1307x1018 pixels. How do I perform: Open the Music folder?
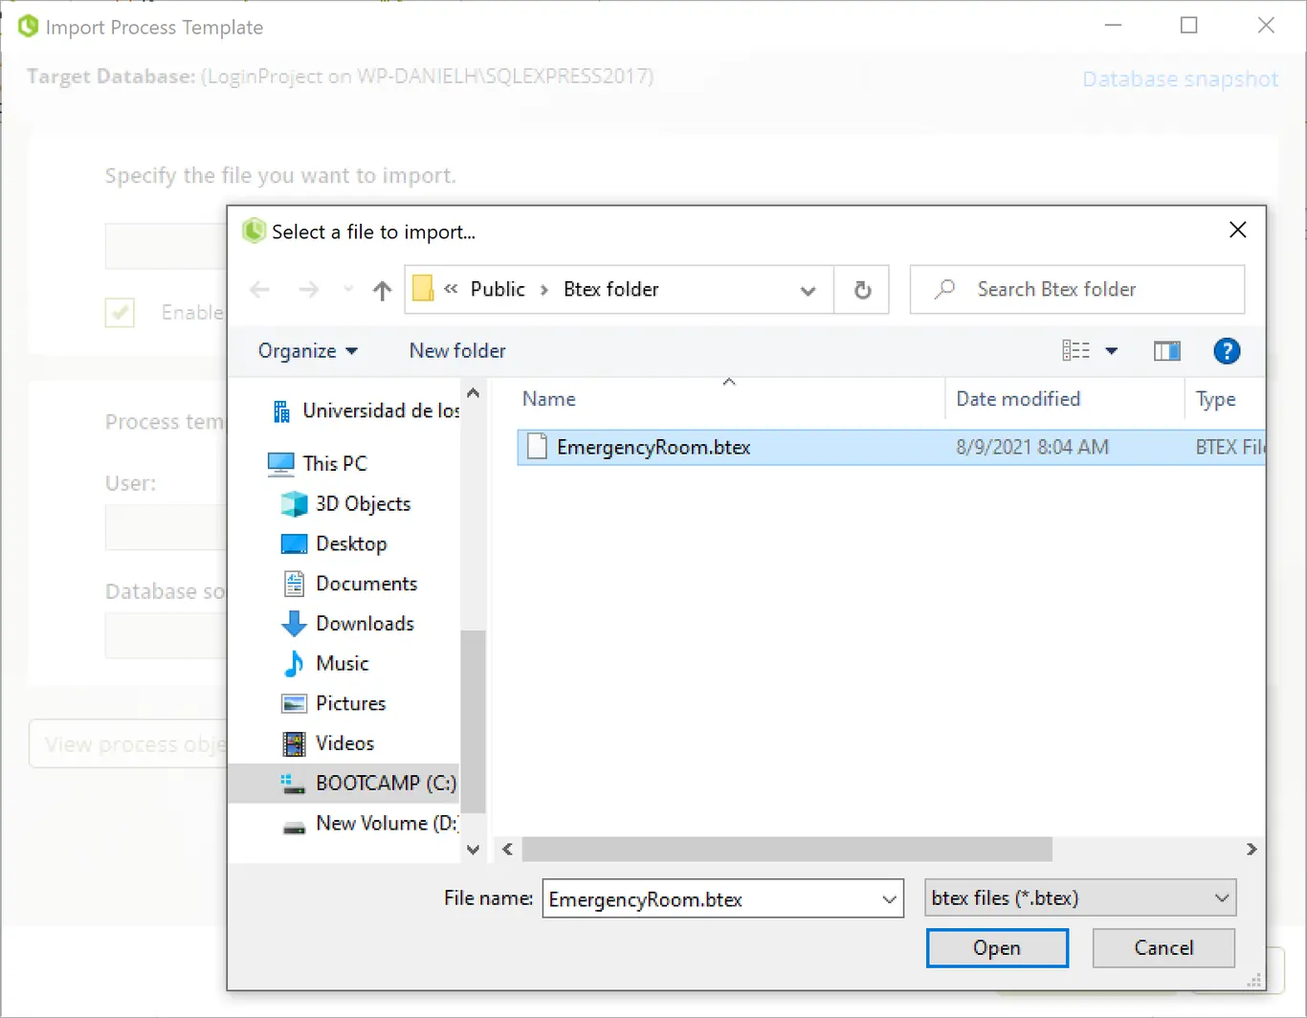342,663
